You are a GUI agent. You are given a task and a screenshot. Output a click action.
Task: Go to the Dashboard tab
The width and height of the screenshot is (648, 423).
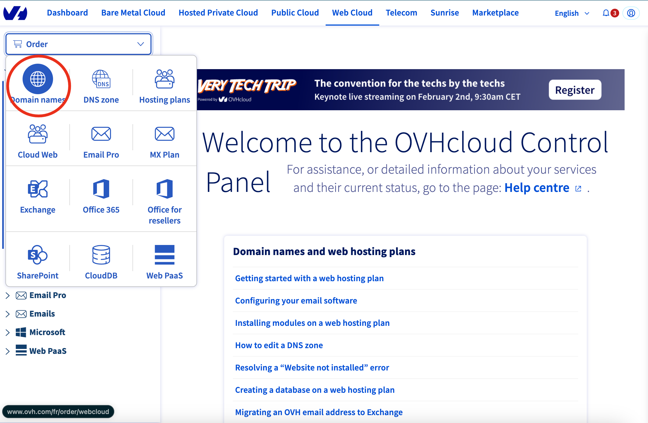tap(67, 13)
